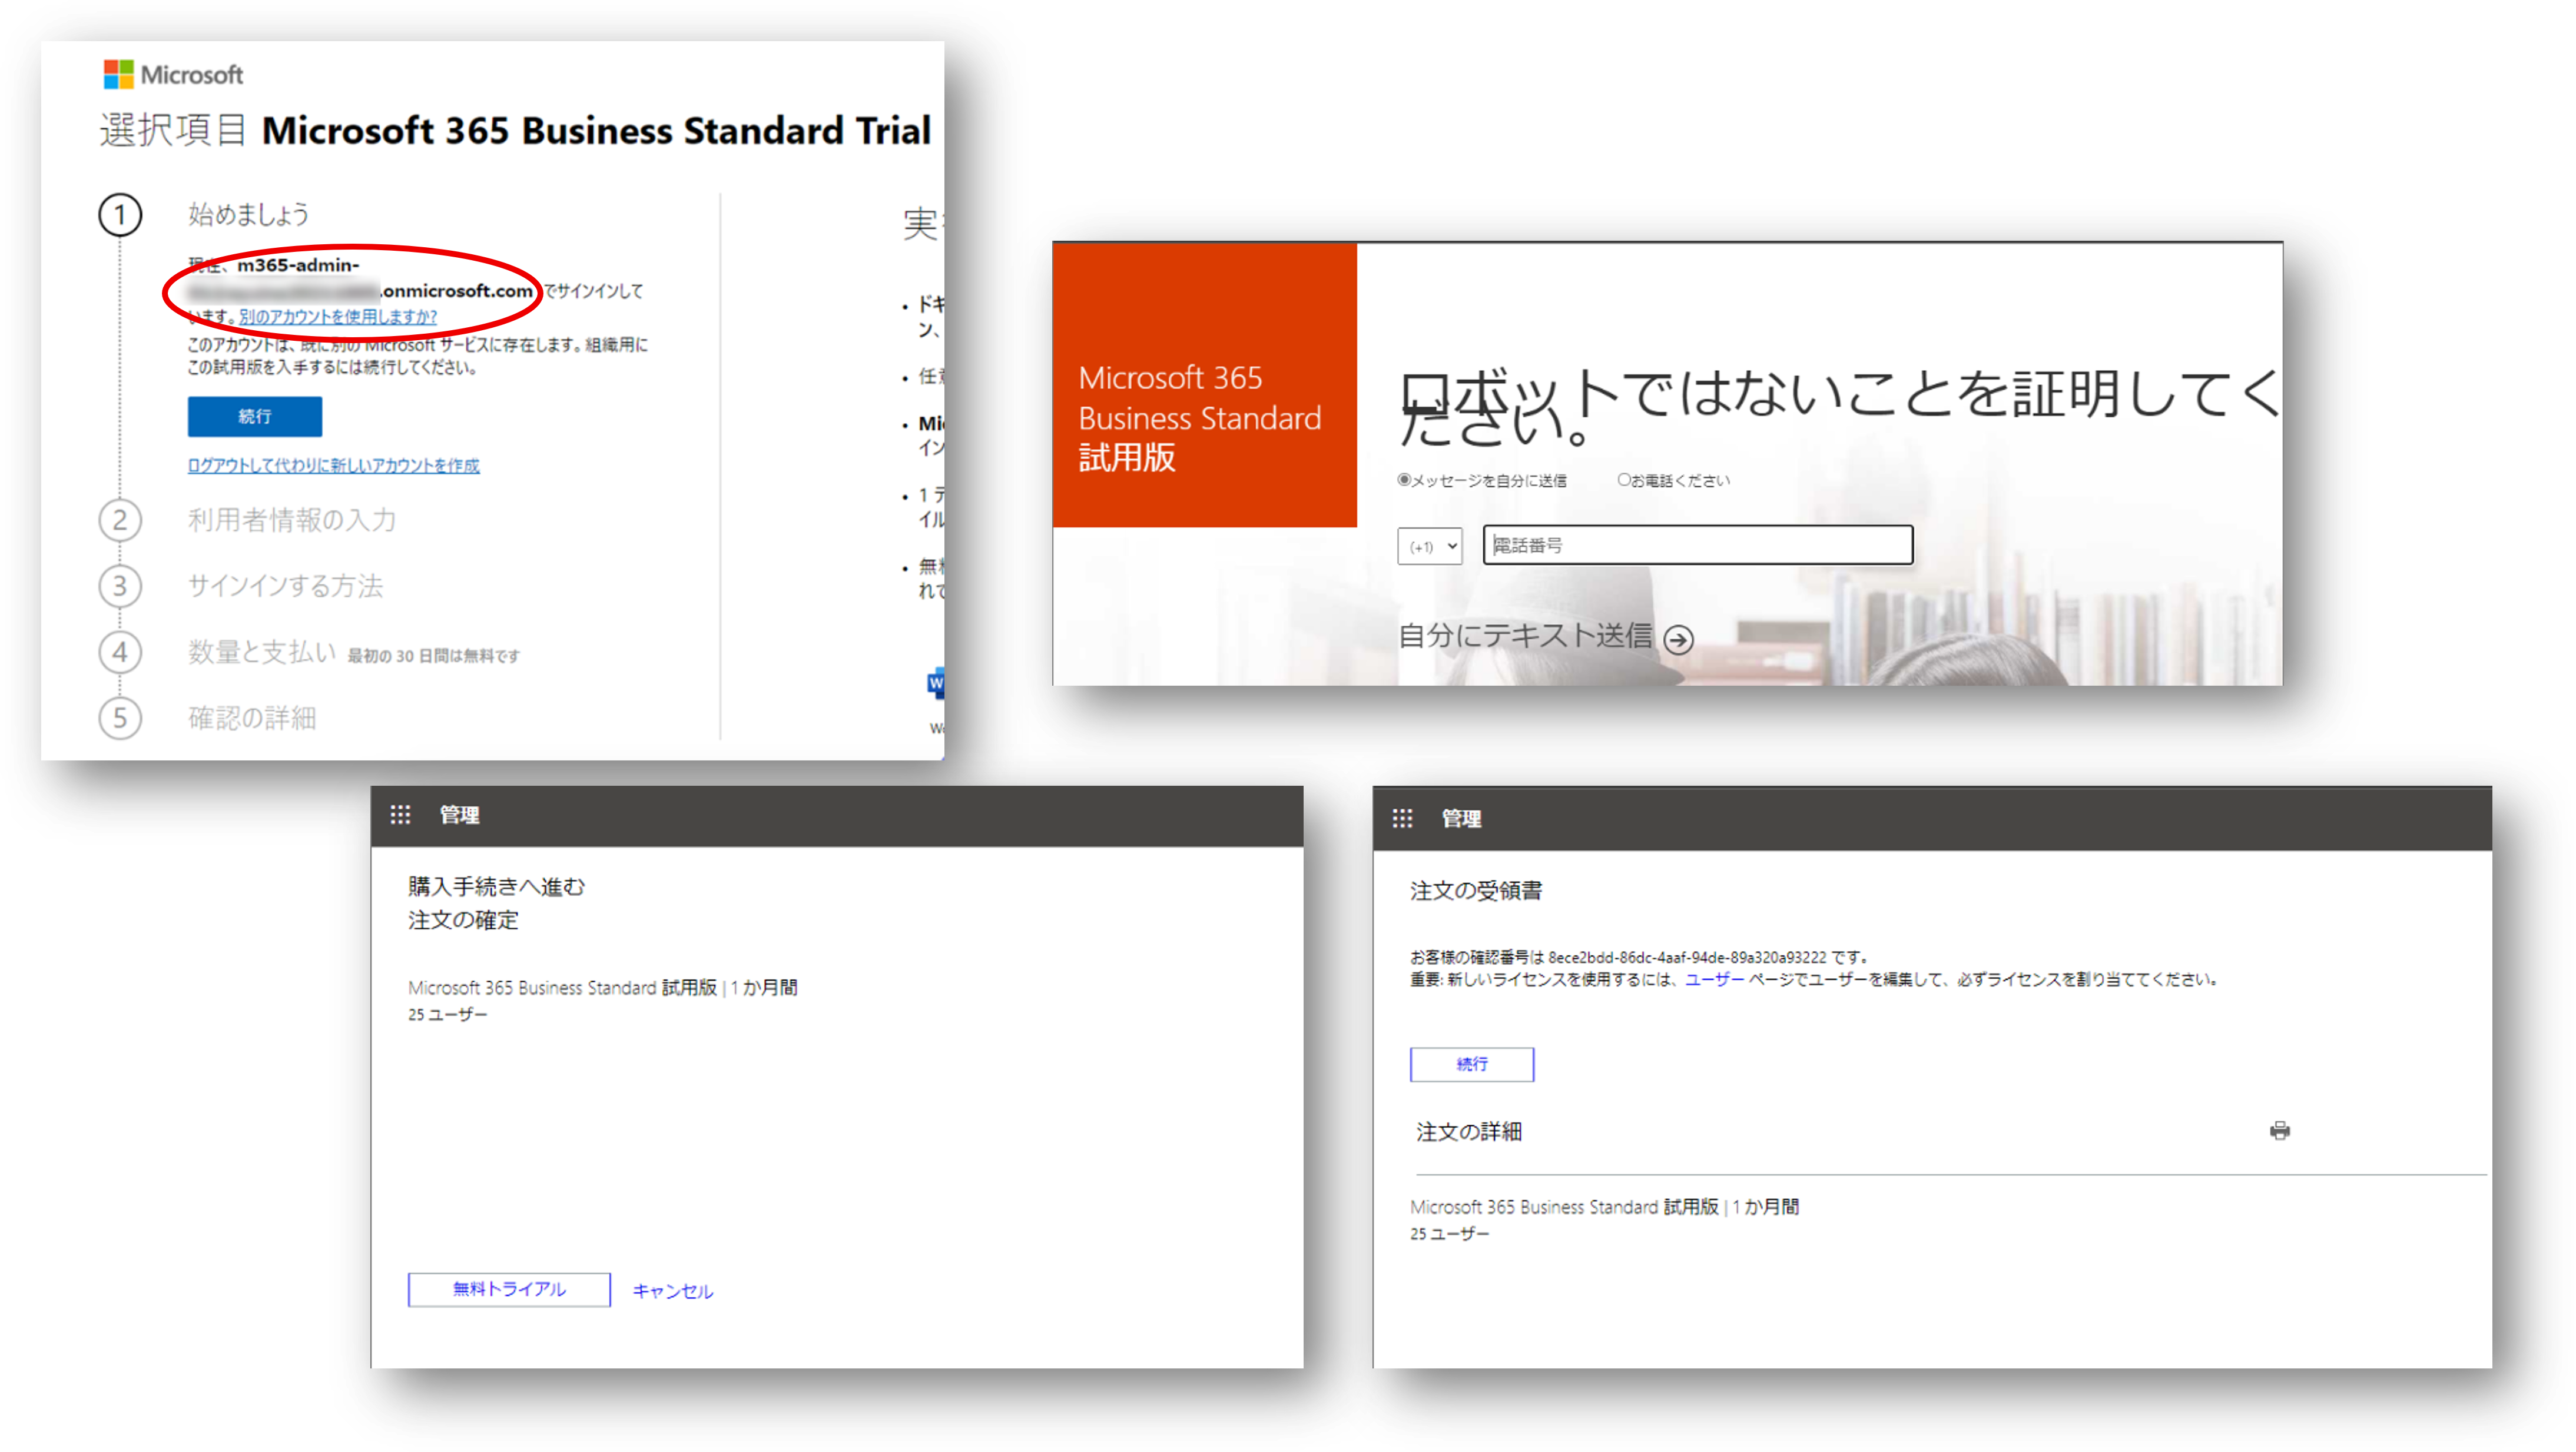The height and width of the screenshot is (1452, 2576).
Task: Select step 4 数量と支払い
Action: click(262, 652)
